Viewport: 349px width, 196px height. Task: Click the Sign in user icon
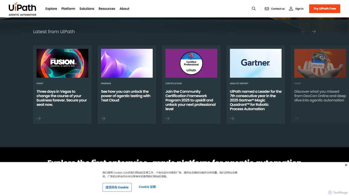coord(291,9)
